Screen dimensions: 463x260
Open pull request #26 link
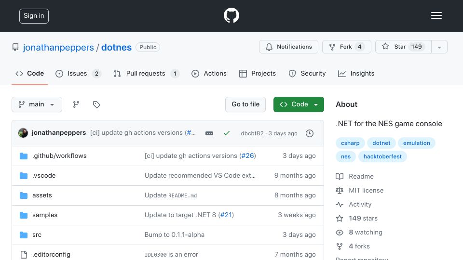click(x=247, y=156)
